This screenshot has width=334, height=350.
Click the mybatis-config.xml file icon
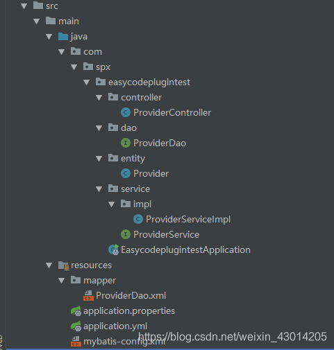[x=76, y=341]
